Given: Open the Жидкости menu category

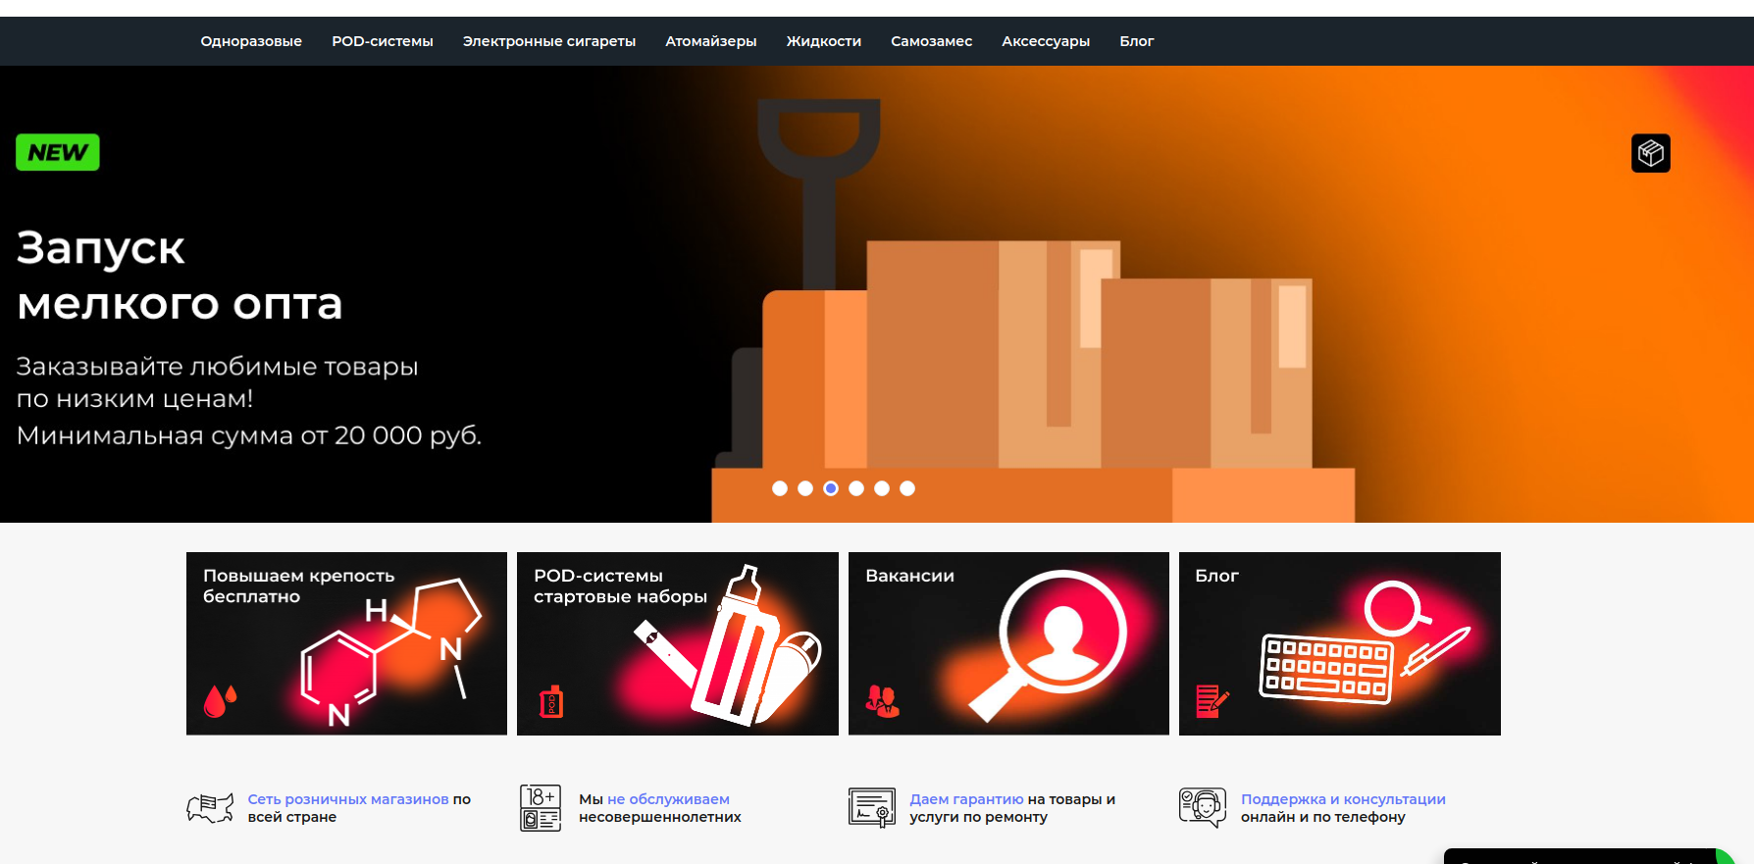Looking at the screenshot, I should click(x=823, y=41).
